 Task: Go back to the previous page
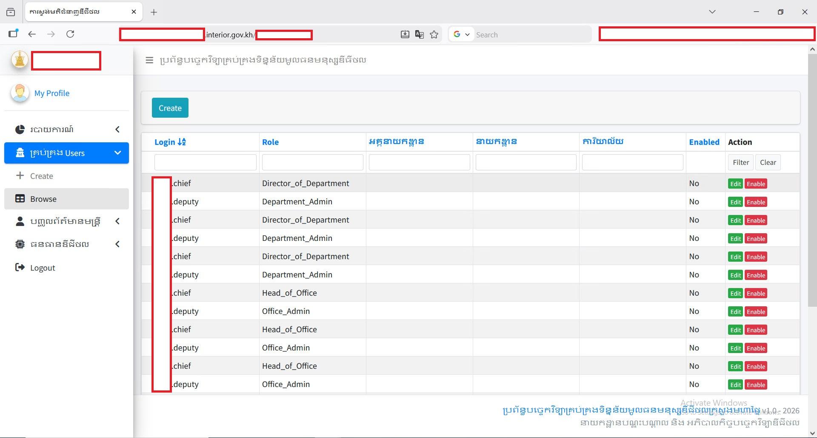[x=32, y=34]
